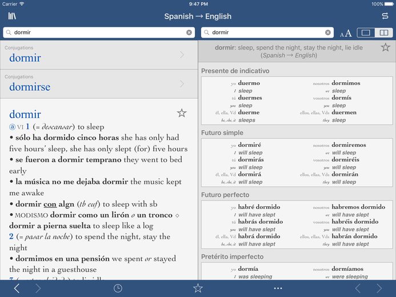Open dormirse conjugations row
Screen dimensions: 396x297
tap(99, 84)
